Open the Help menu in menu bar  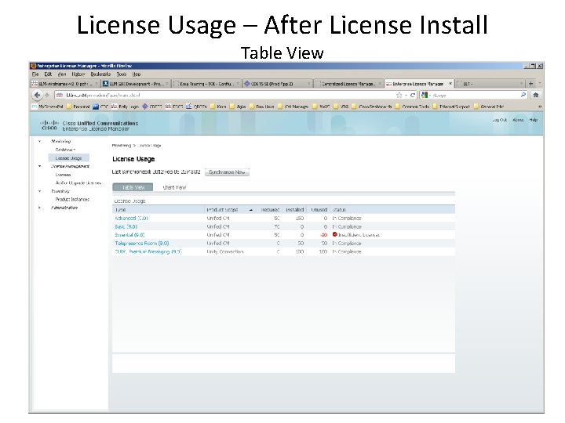coord(137,74)
